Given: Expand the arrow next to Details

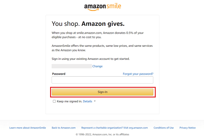Looking at the screenshot, I should (95, 101).
